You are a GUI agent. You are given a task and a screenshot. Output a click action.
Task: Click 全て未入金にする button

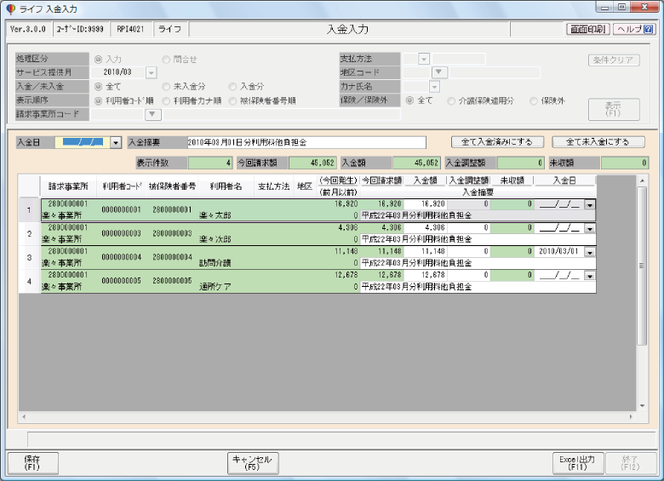(x=598, y=142)
